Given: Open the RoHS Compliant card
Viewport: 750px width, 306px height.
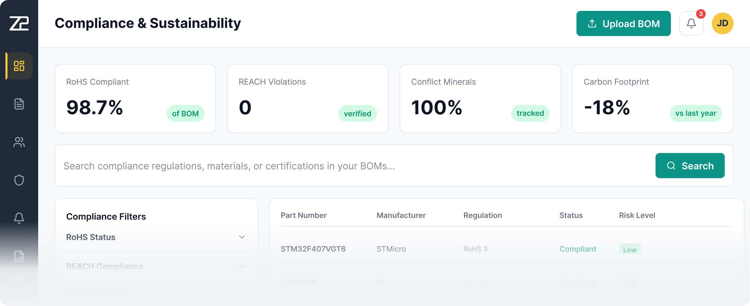Looking at the screenshot, I should [135, 99].
